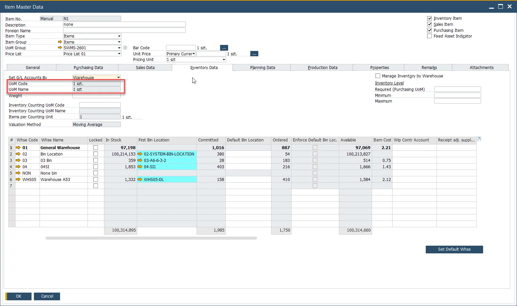Viewport: 517px width, 306px height.
Task: Click the info circle beside UoM Group
Action: point(125,48)
